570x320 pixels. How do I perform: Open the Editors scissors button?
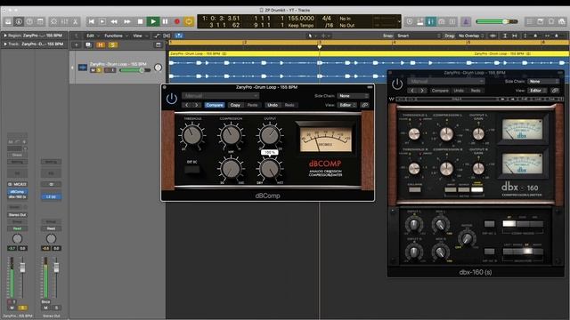pos(75,21)
